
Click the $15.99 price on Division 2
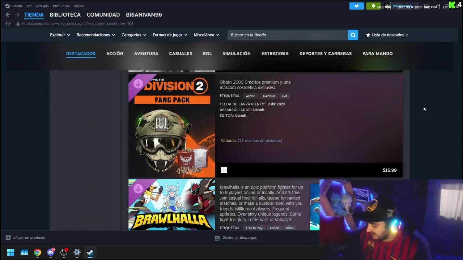coord(390,170)
